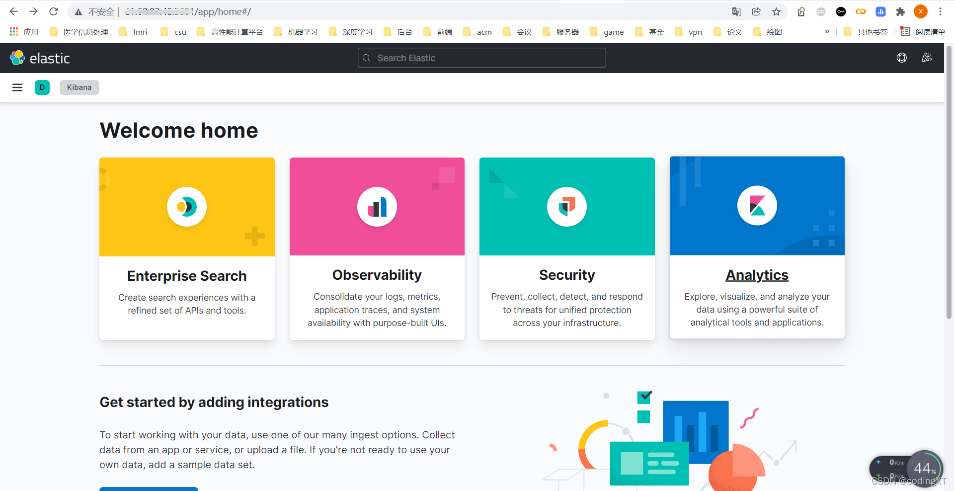Open the vpn bookmark folder

[689, 32]
